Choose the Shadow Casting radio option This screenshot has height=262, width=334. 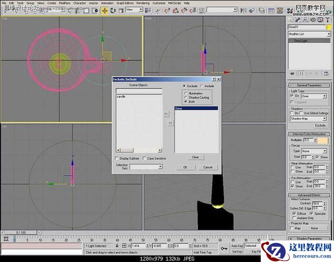pos(186,97)
